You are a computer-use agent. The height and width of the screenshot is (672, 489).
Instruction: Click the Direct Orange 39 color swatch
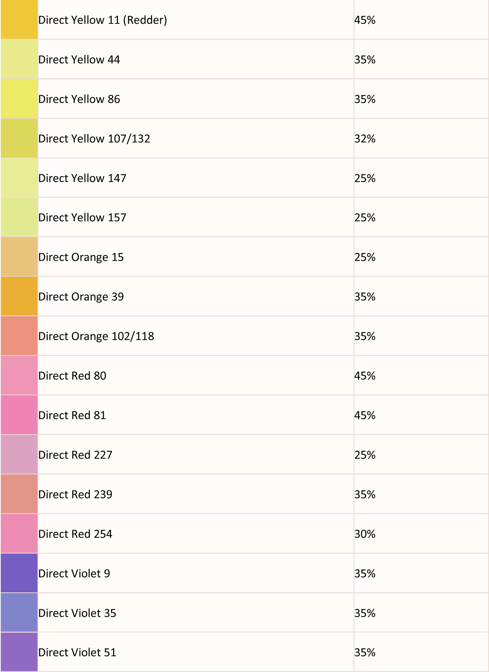19,296
